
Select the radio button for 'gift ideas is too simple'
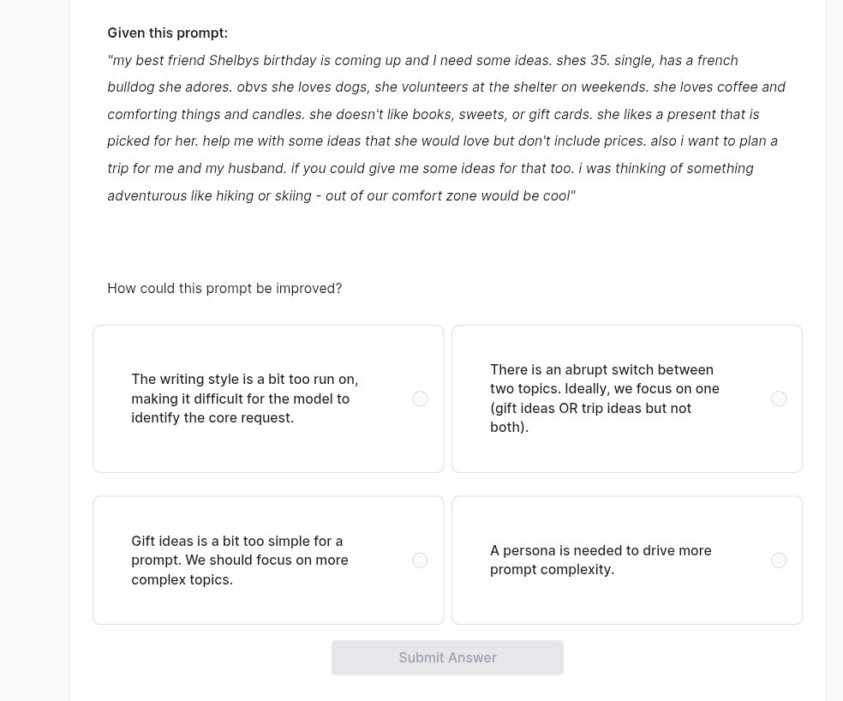pyautogui.click(x=420, y=560)
